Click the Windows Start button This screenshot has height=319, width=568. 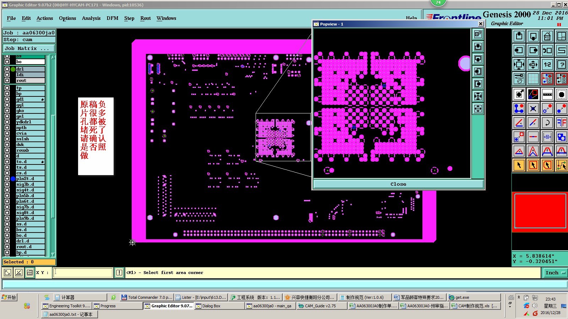[9, 297]
